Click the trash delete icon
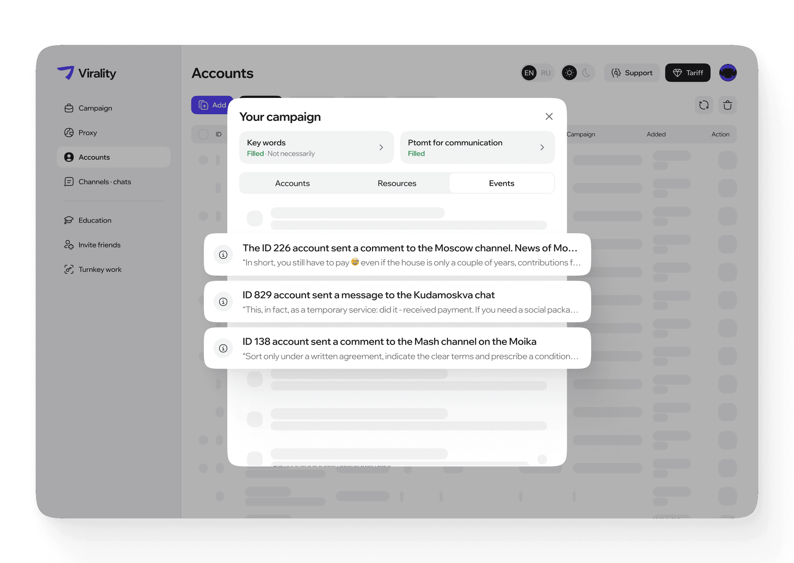This screenshot has width=794, height=563. [x=727, y=105]
